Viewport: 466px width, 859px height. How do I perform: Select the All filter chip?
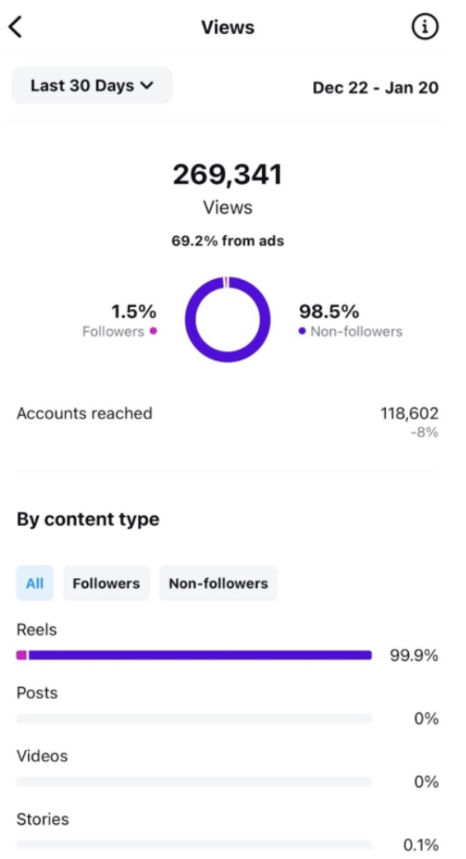click(x=34, y=583)
